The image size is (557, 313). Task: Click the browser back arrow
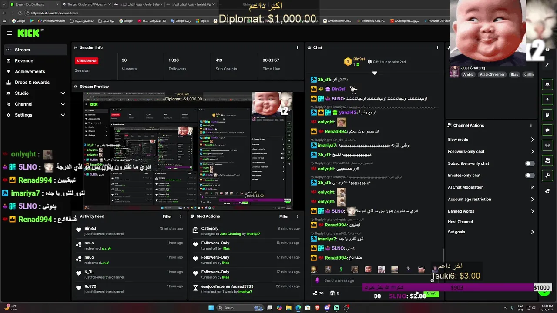[4, 13]
